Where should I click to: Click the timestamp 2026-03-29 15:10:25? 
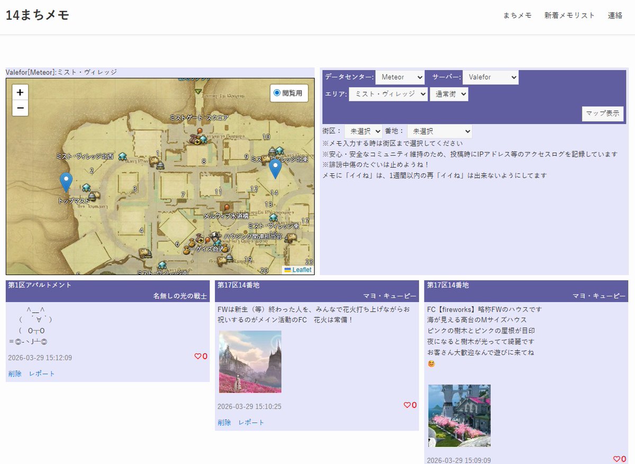(x=250, y=406)
